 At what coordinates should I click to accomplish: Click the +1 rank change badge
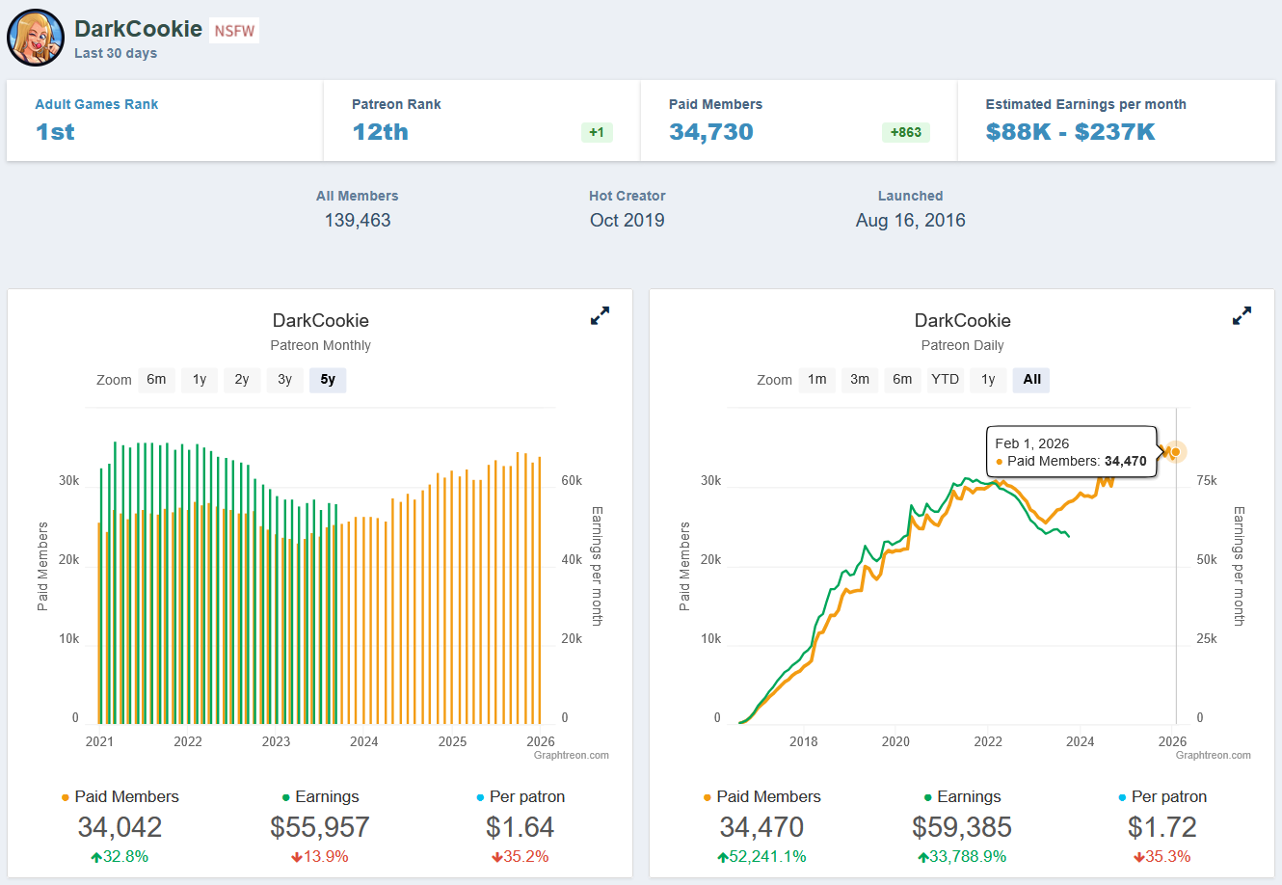click(597, 133)
